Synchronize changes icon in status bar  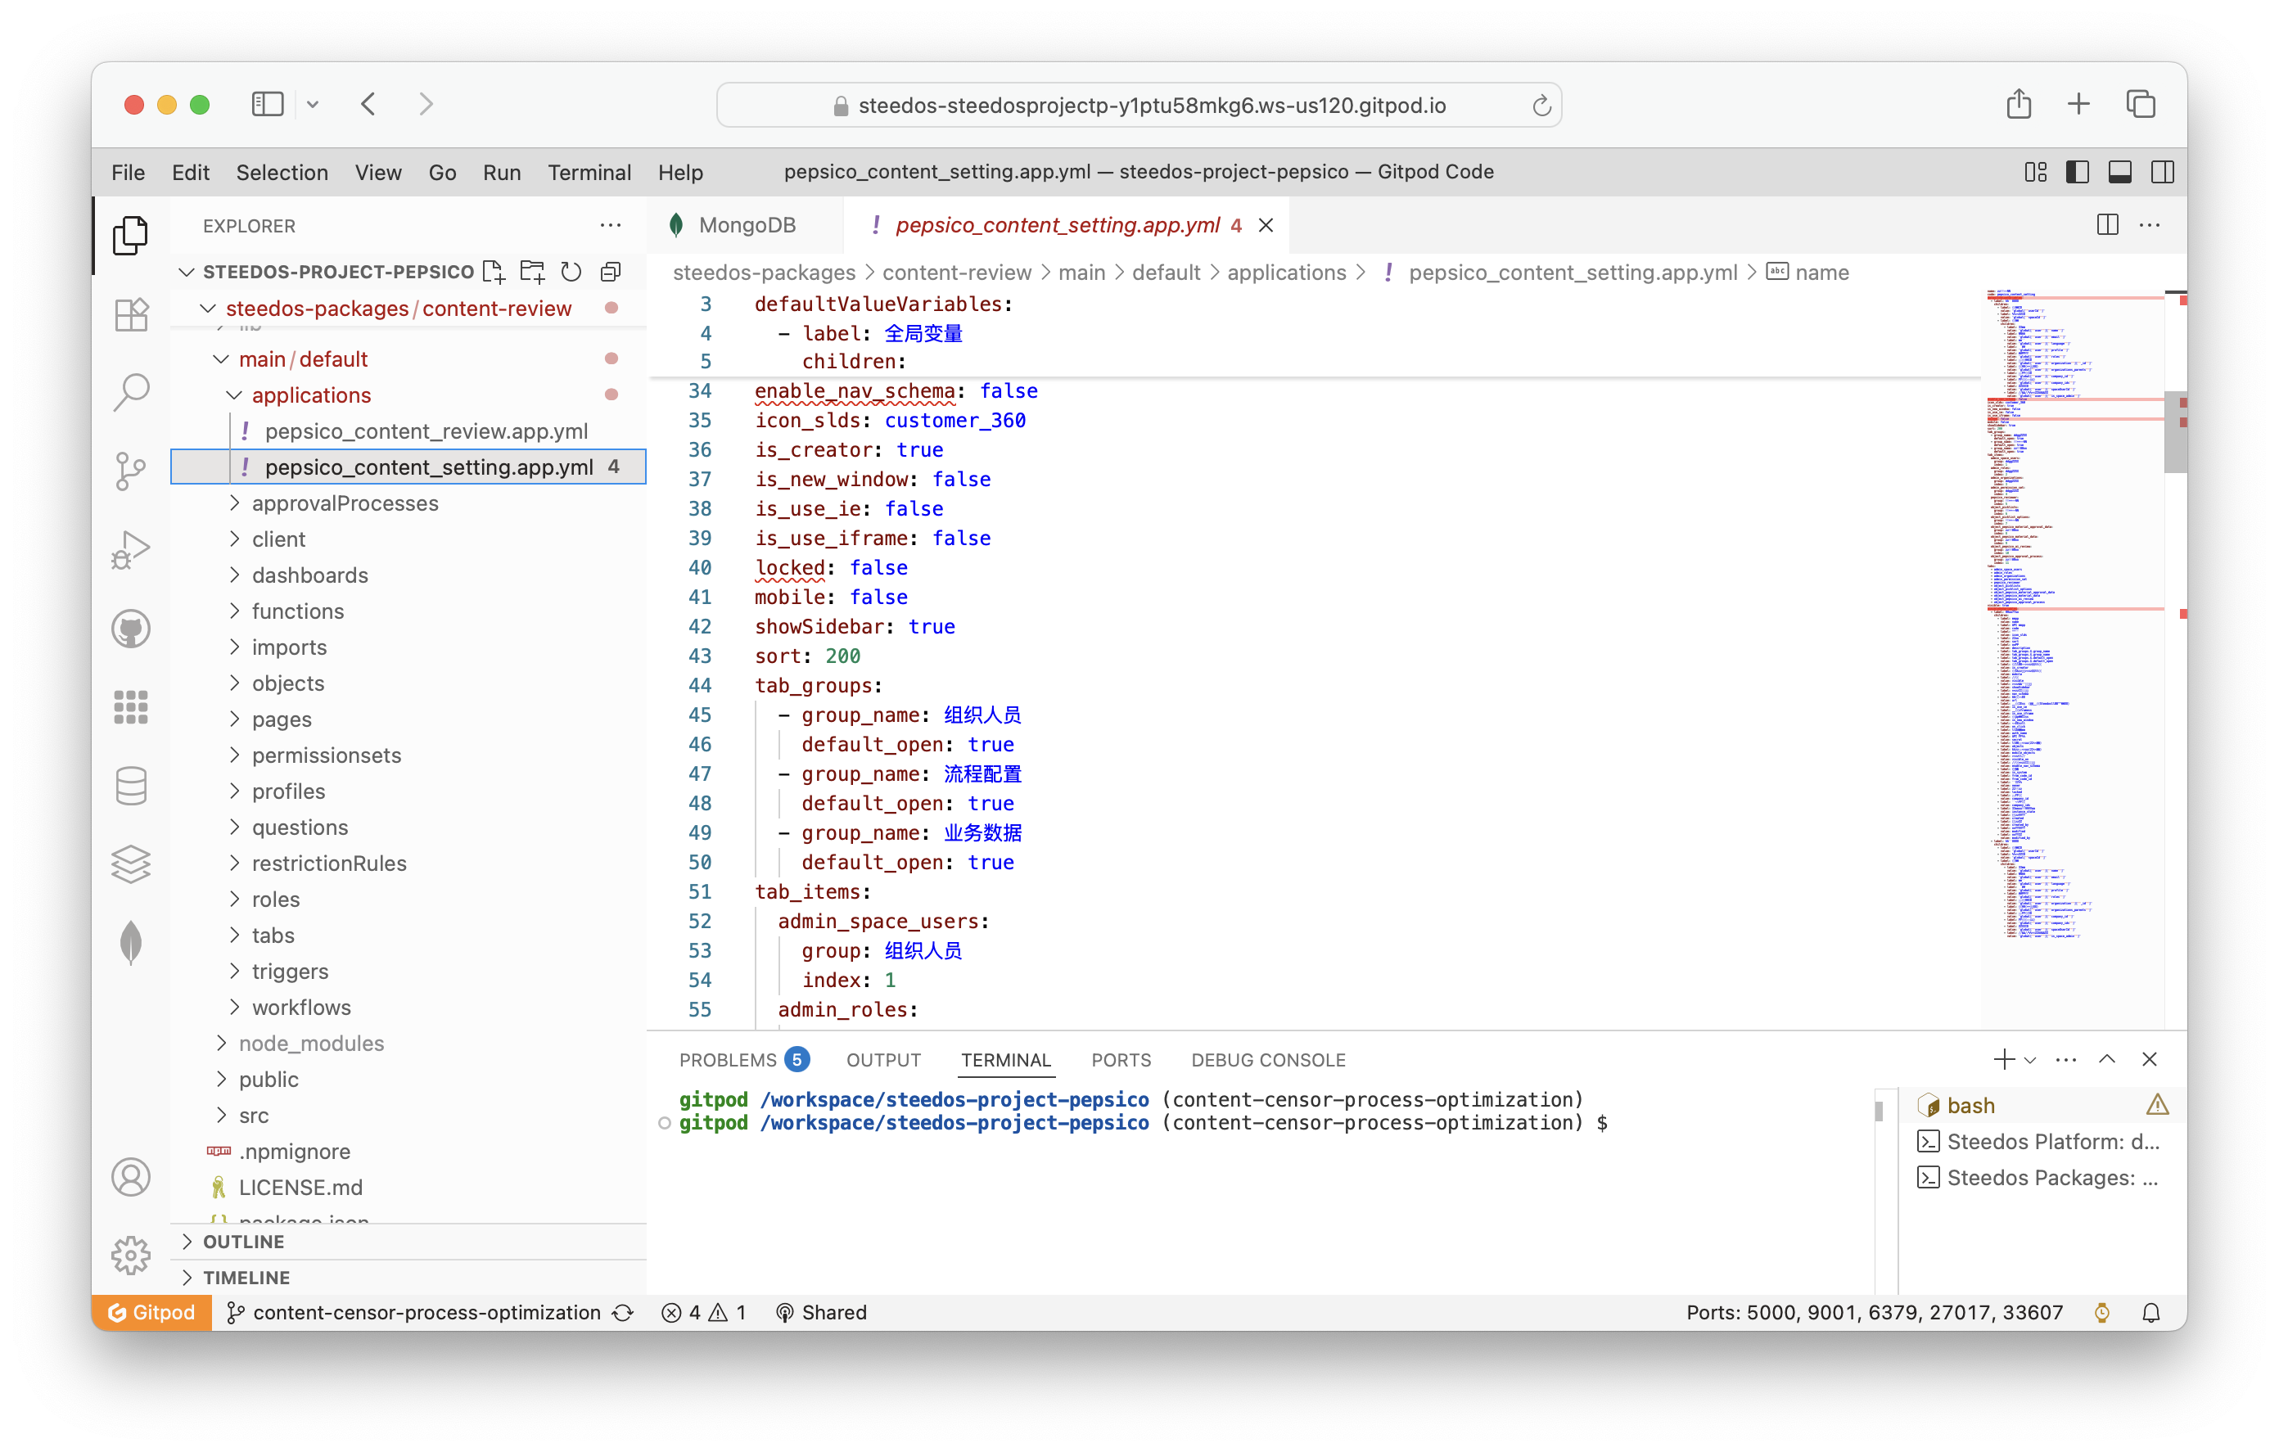[622, 1312]
